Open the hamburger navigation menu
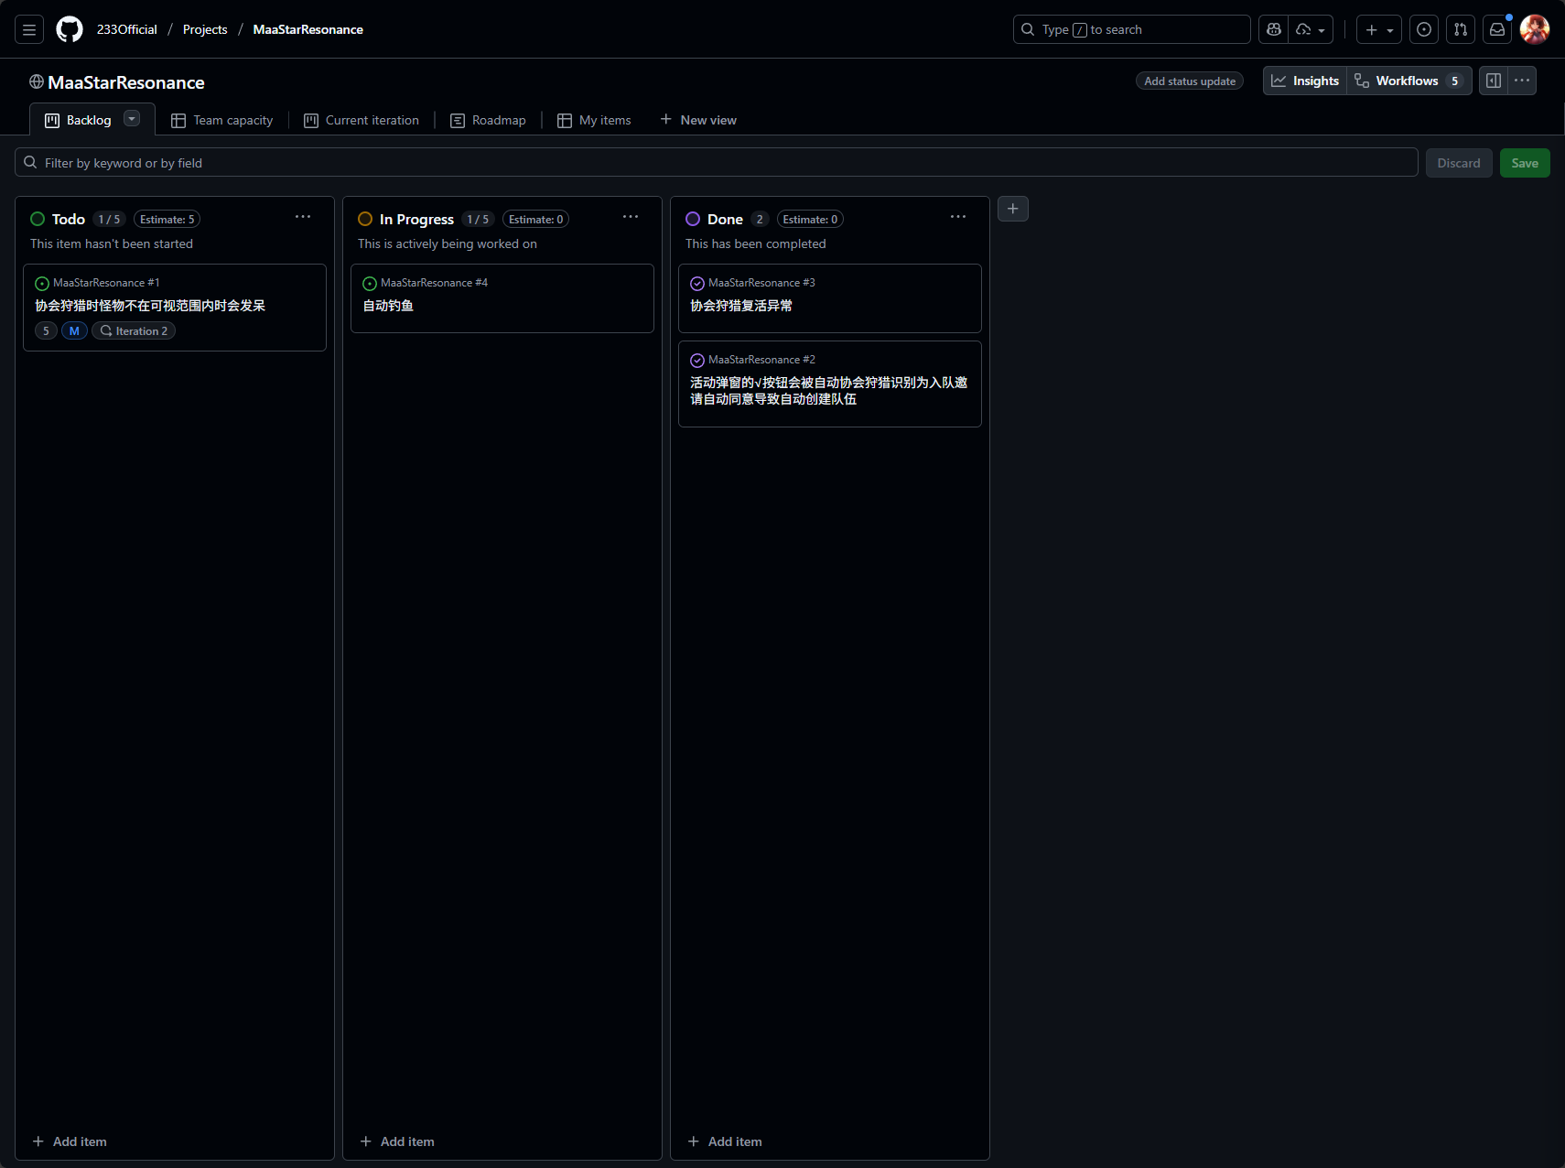 click(29, 29)
